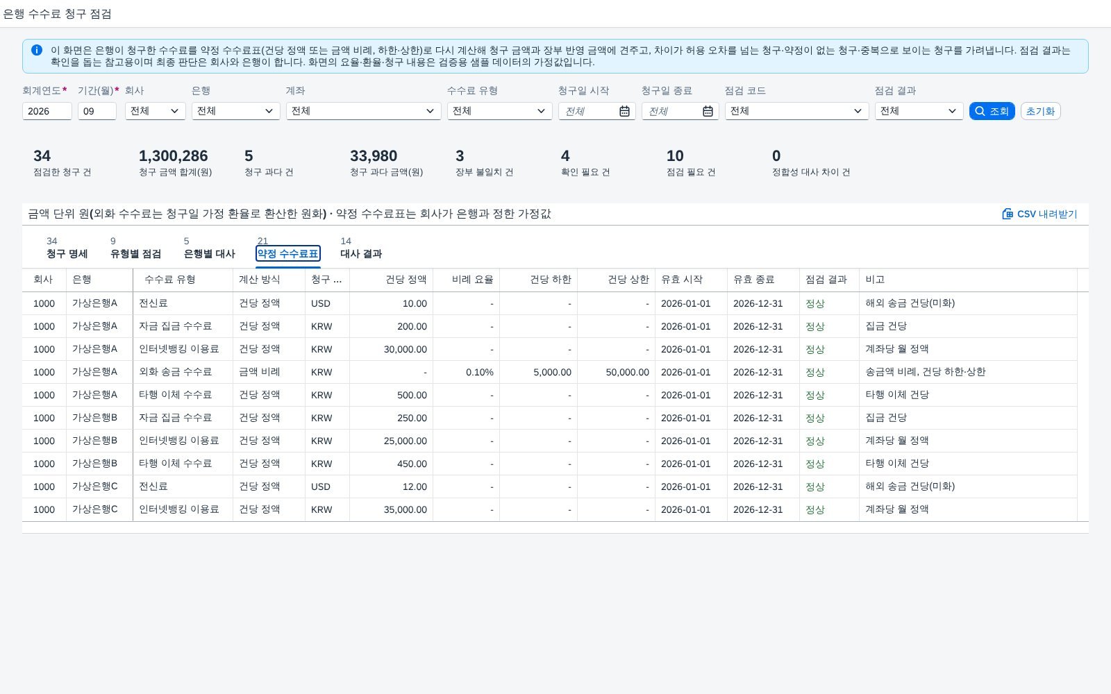Click the 5 청구 과다 건 tile
The image size is (1111, 694).
(x=268, y=163)
